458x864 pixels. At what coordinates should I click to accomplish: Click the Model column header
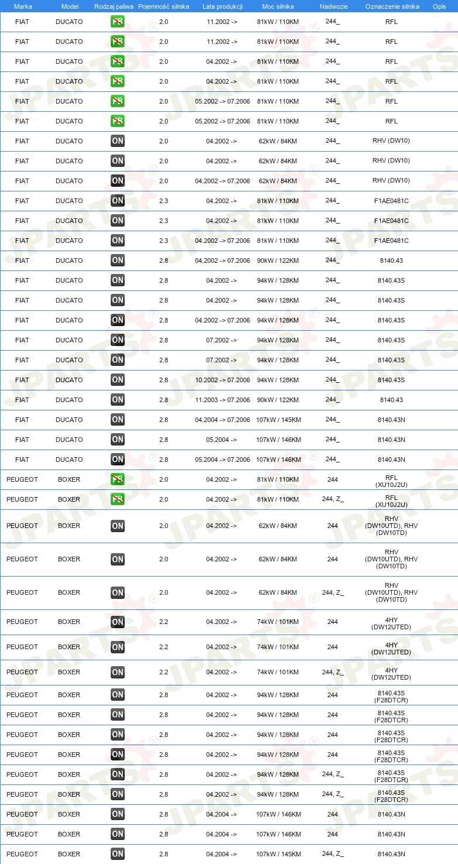pyautogui.click(x=70, y=6)
